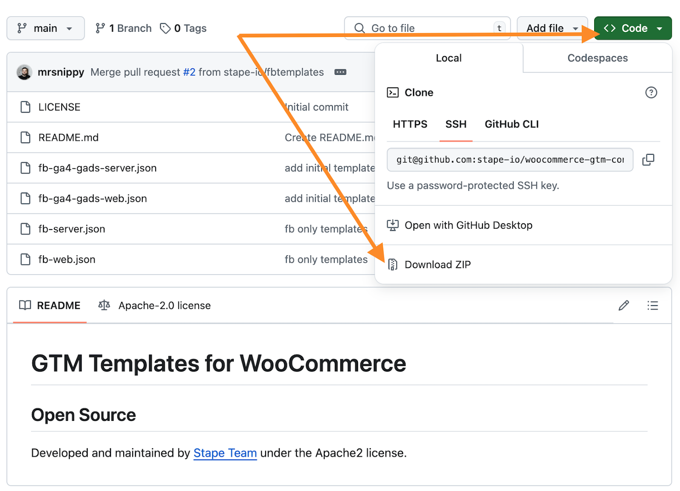This screenshot has width=680, height=491.
Task: Open fb-server.json file
Action: [x=71, y=229]
